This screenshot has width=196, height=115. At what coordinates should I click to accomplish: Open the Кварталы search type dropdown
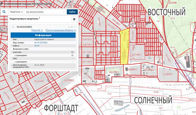(16, 12)
